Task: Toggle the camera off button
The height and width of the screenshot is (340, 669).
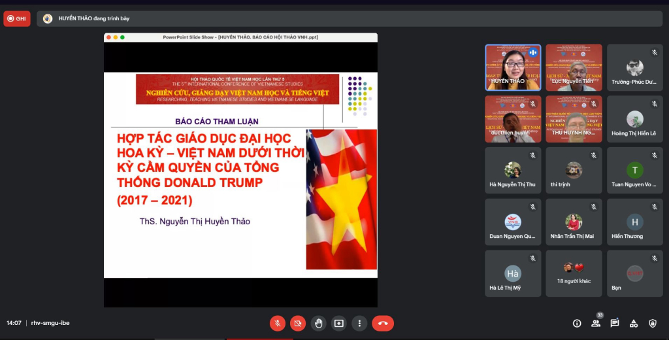Action: pyautogui.click(x=298, y=324)
